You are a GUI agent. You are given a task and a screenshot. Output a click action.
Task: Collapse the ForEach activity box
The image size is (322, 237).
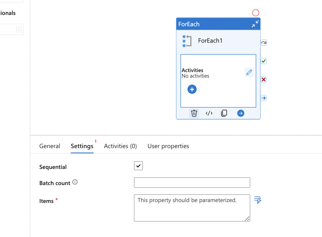pyautogui.click(x=255, y=24)
